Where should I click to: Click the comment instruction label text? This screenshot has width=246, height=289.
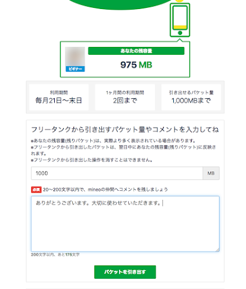pos(105,190)
